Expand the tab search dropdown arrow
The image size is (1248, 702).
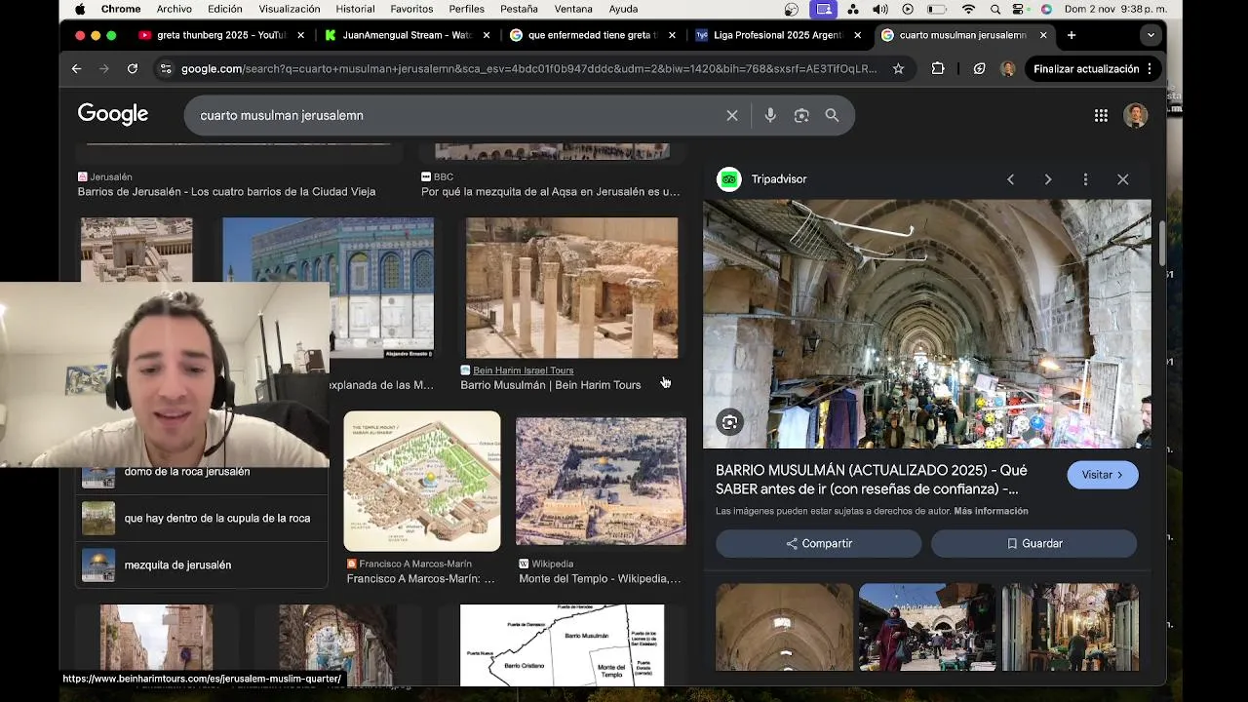pyautogui.click(x=1150, y=35)
